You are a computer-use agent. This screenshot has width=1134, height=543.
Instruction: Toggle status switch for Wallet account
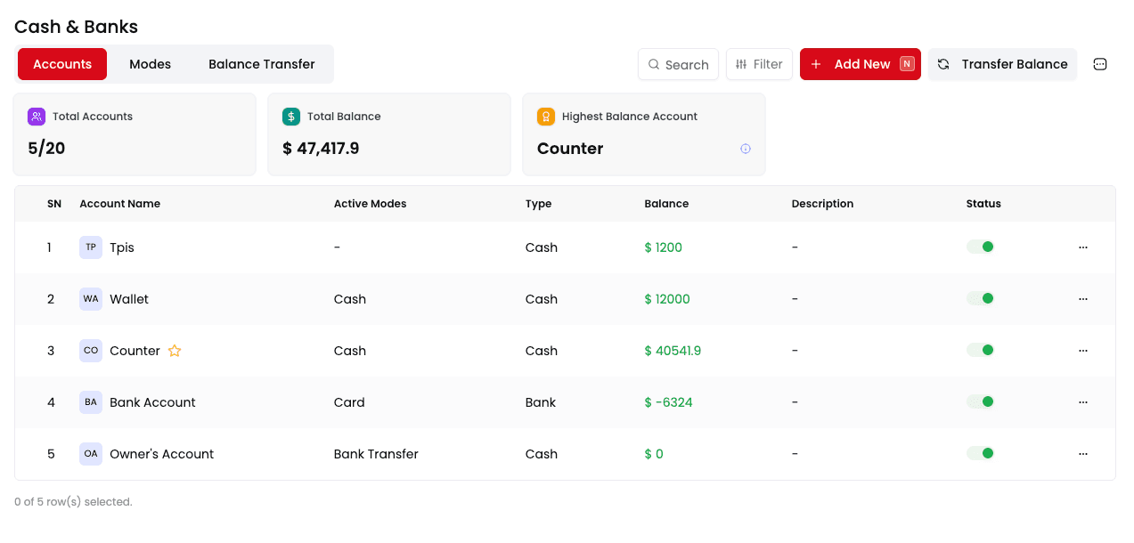tap(980, 298)
